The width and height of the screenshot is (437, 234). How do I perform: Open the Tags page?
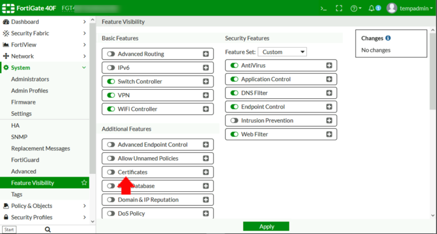pyautogui.click(x=17, y=194)
